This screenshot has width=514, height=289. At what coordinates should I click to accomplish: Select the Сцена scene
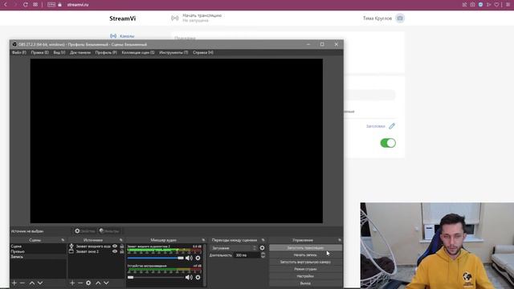point(38,246)
